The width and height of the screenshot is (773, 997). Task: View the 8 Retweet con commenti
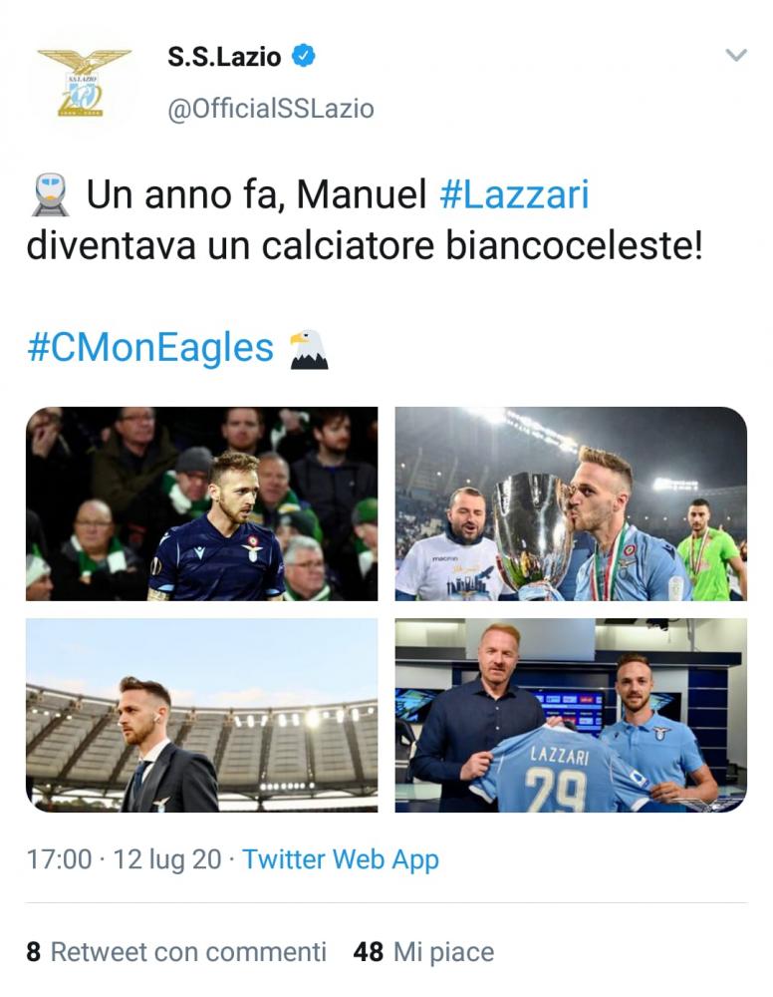[176, 952]
